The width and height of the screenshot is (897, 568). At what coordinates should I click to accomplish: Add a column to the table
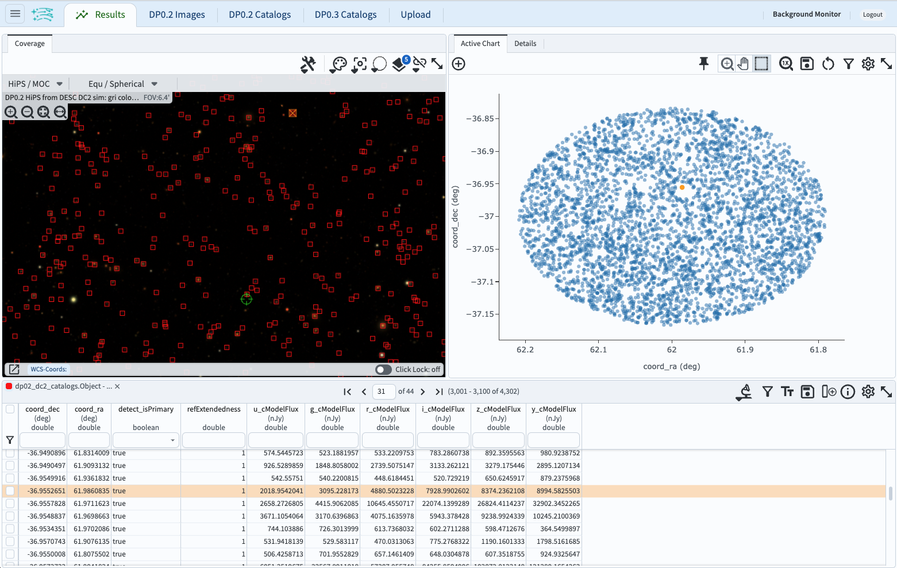(828, 392)
